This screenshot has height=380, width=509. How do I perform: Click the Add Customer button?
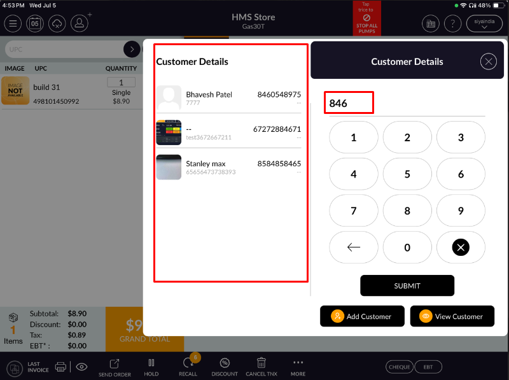tap(362, 316)
